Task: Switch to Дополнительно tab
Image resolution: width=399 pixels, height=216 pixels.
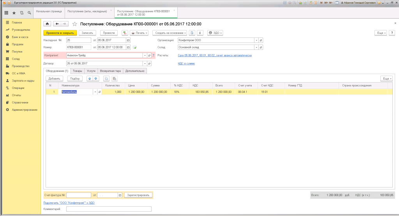Action: point(135,71)
